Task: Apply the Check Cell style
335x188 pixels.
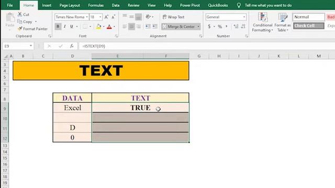Action: pyautogui.click(x=308, y=26)
